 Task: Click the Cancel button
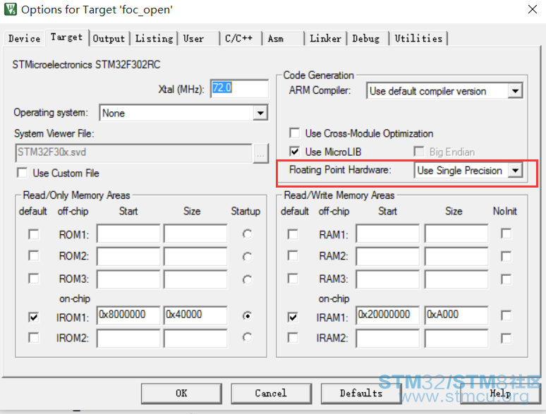point(271,394)
